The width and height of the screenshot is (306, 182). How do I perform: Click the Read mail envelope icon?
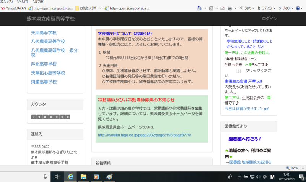[x=223, y=8]
